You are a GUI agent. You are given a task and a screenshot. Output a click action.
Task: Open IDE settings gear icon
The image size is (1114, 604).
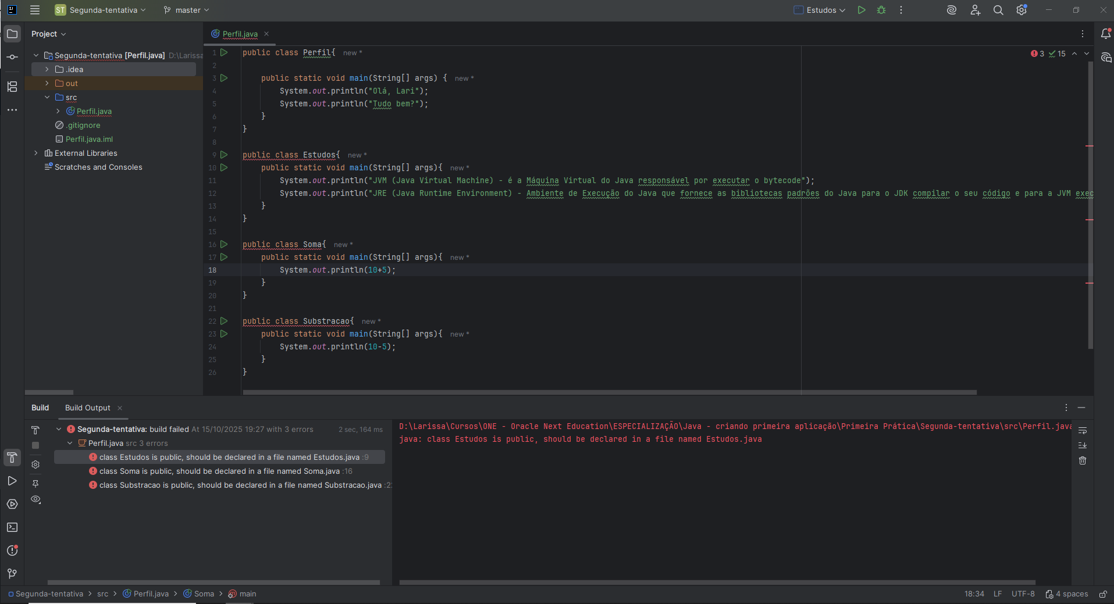click(x=1022, y=10)
